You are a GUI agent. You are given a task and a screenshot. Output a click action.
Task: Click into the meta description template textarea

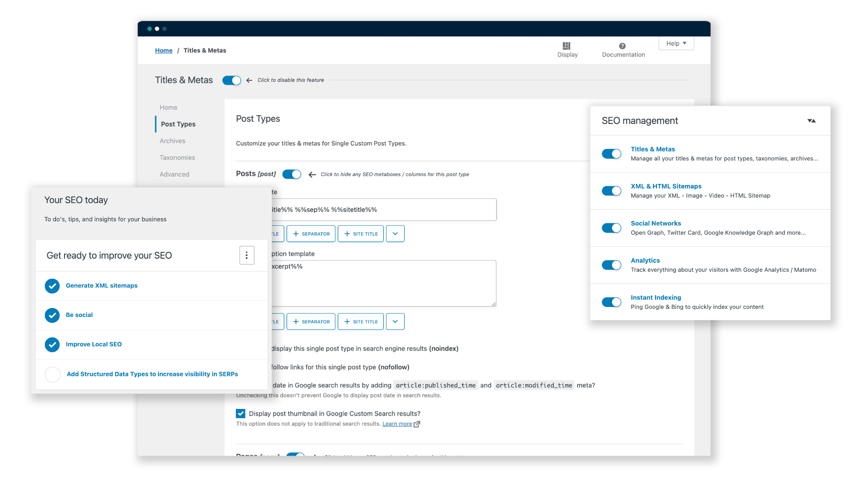[x=383, y=284]
